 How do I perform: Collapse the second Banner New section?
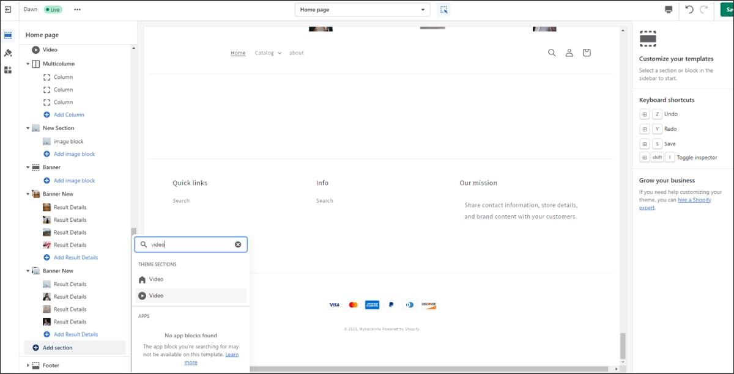point(28,271)
